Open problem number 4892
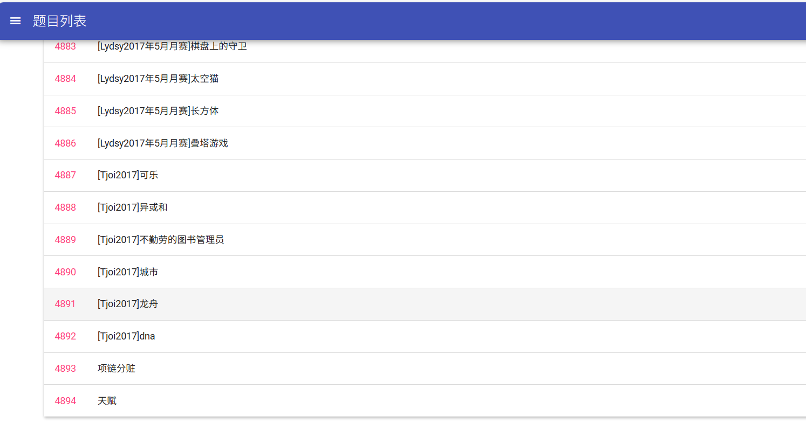The width and height of the screenshot is (806, 437). click(65, 336)
